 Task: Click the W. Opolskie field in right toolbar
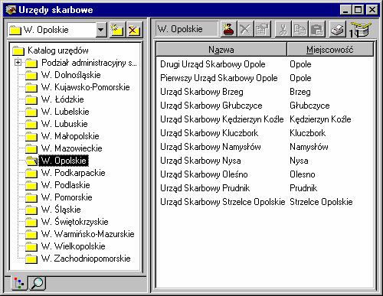[187, 29]
